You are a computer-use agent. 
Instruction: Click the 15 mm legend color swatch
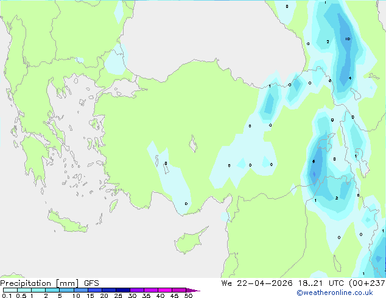95,290
